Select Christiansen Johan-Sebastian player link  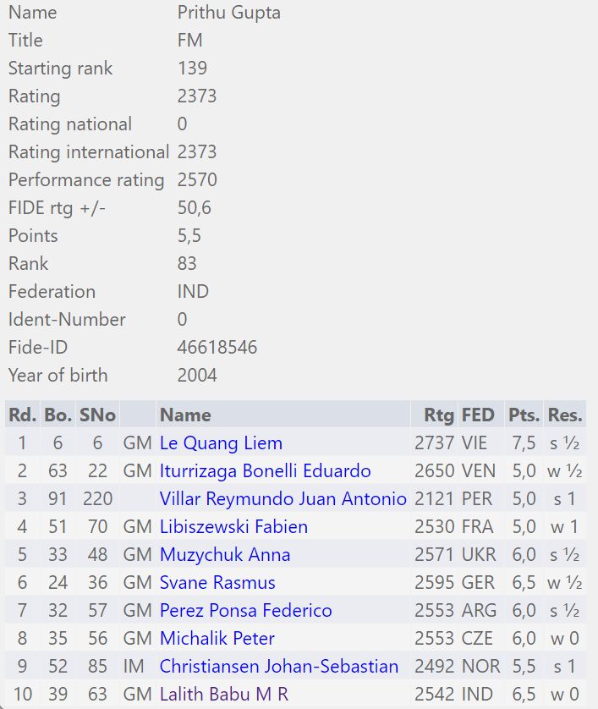pos(278,667)
